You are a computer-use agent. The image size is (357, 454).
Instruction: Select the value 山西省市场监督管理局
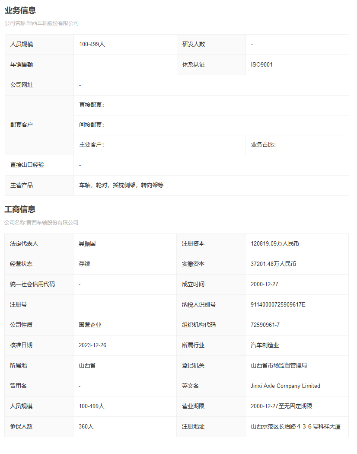(279, 366)
